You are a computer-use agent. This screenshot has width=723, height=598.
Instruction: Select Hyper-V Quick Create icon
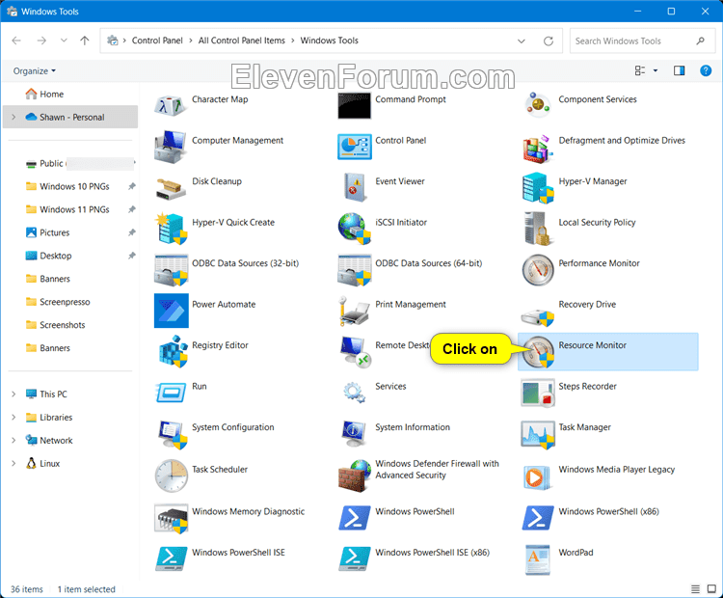pos(172,229)
